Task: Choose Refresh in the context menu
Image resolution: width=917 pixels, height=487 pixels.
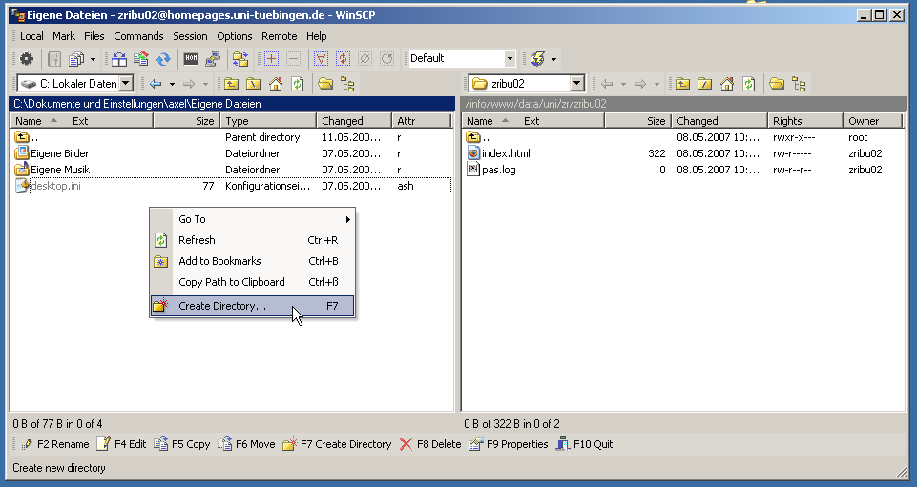Action: [x=253, y=240]
